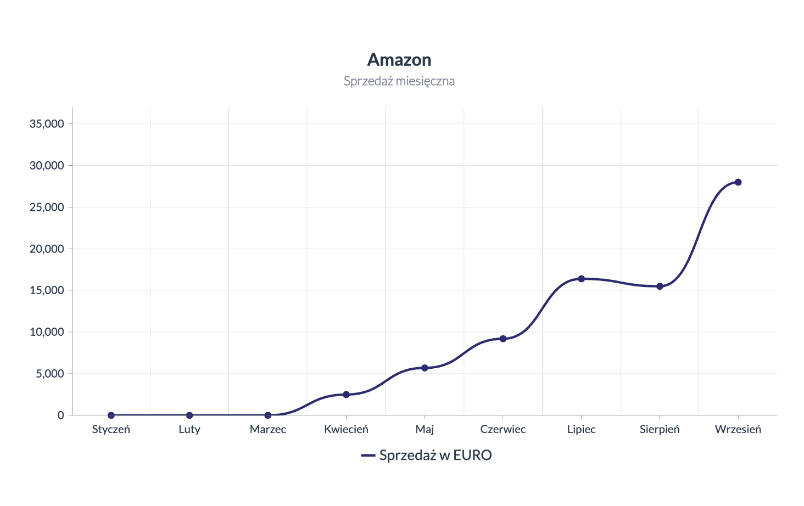Viewport: 804px width, 506px height.
Task: Click the 35,000 y-axis label
Action: coord(47,124)
